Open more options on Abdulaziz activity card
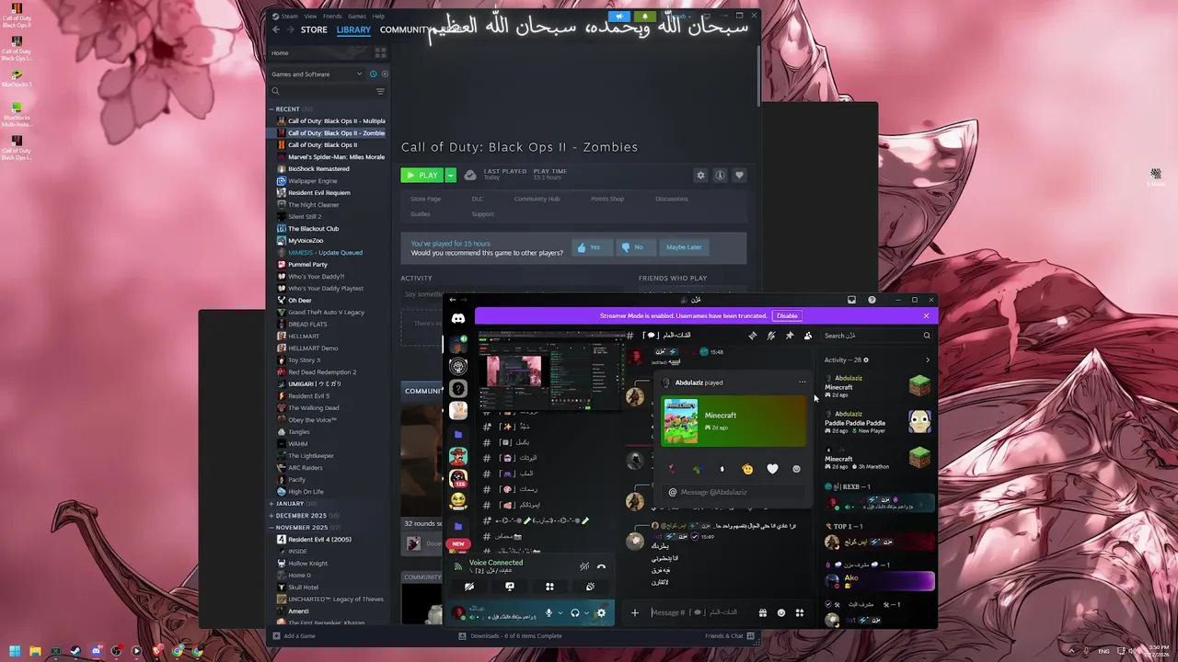Viewport: 1178px width, 662px height. (x=802, y=382)
